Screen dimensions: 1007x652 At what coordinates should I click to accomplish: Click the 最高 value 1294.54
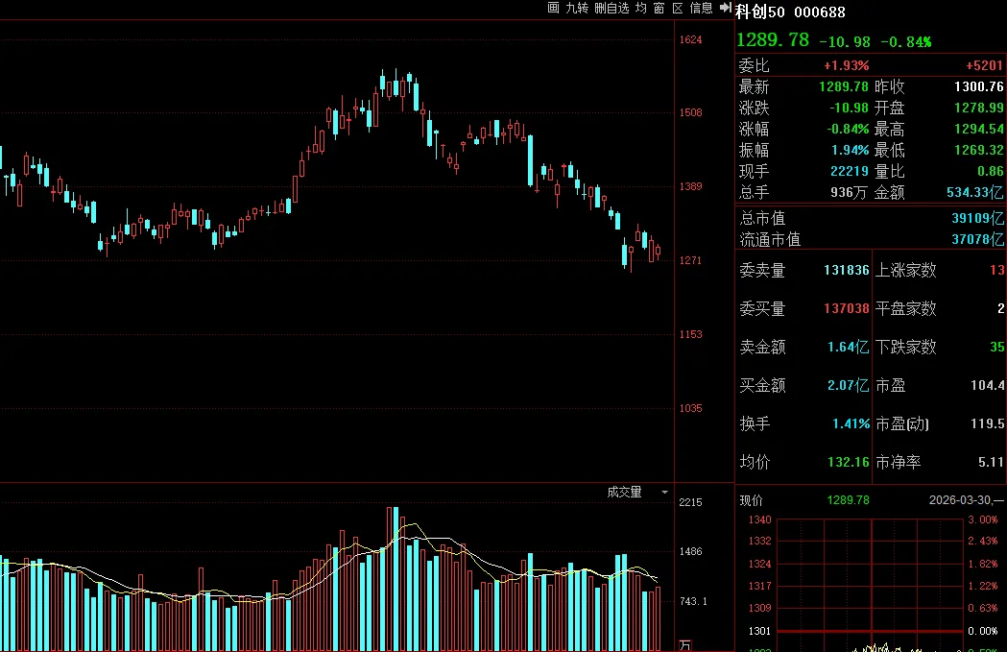click(979, 129)
